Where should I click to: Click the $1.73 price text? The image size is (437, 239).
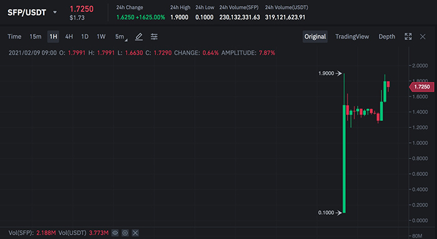point(77,18)
